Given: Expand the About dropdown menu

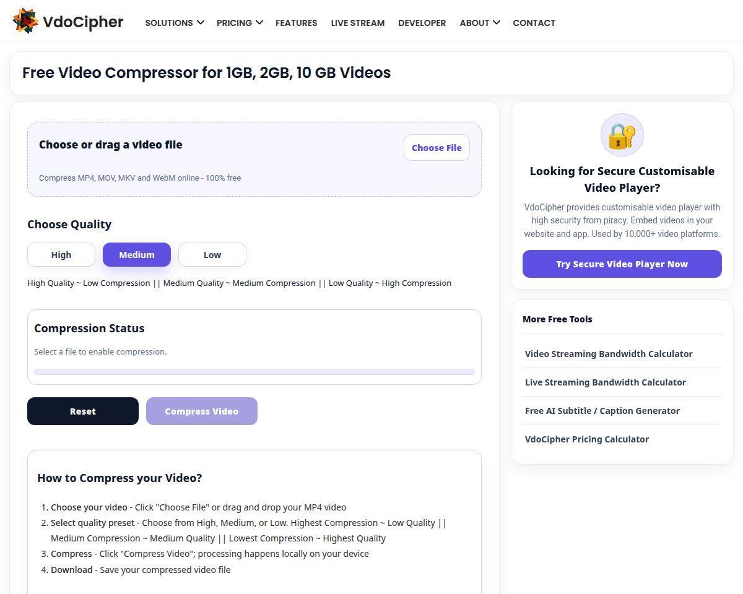Looking at the screenshot, I should tap(480, 23).
